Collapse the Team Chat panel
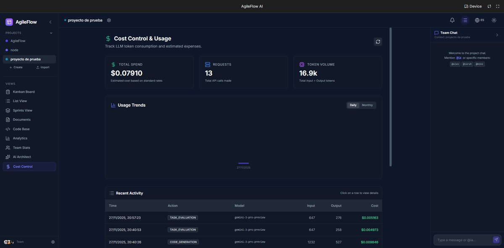 [497, 35]
